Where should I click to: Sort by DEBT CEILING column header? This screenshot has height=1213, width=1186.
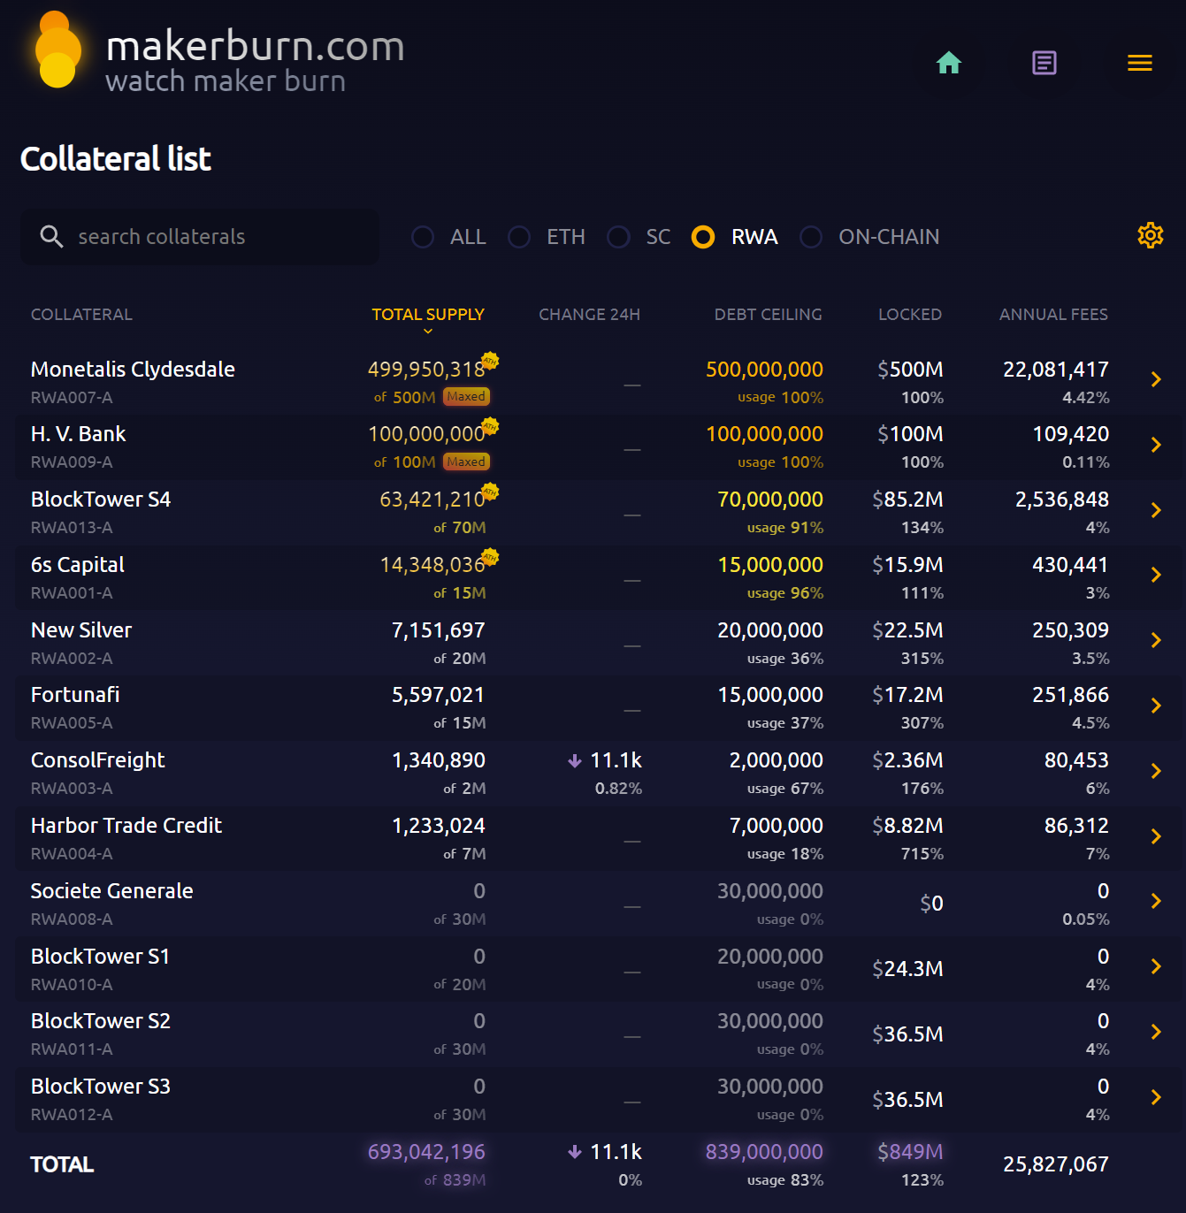pyautogui.click(x=768, y=315)
